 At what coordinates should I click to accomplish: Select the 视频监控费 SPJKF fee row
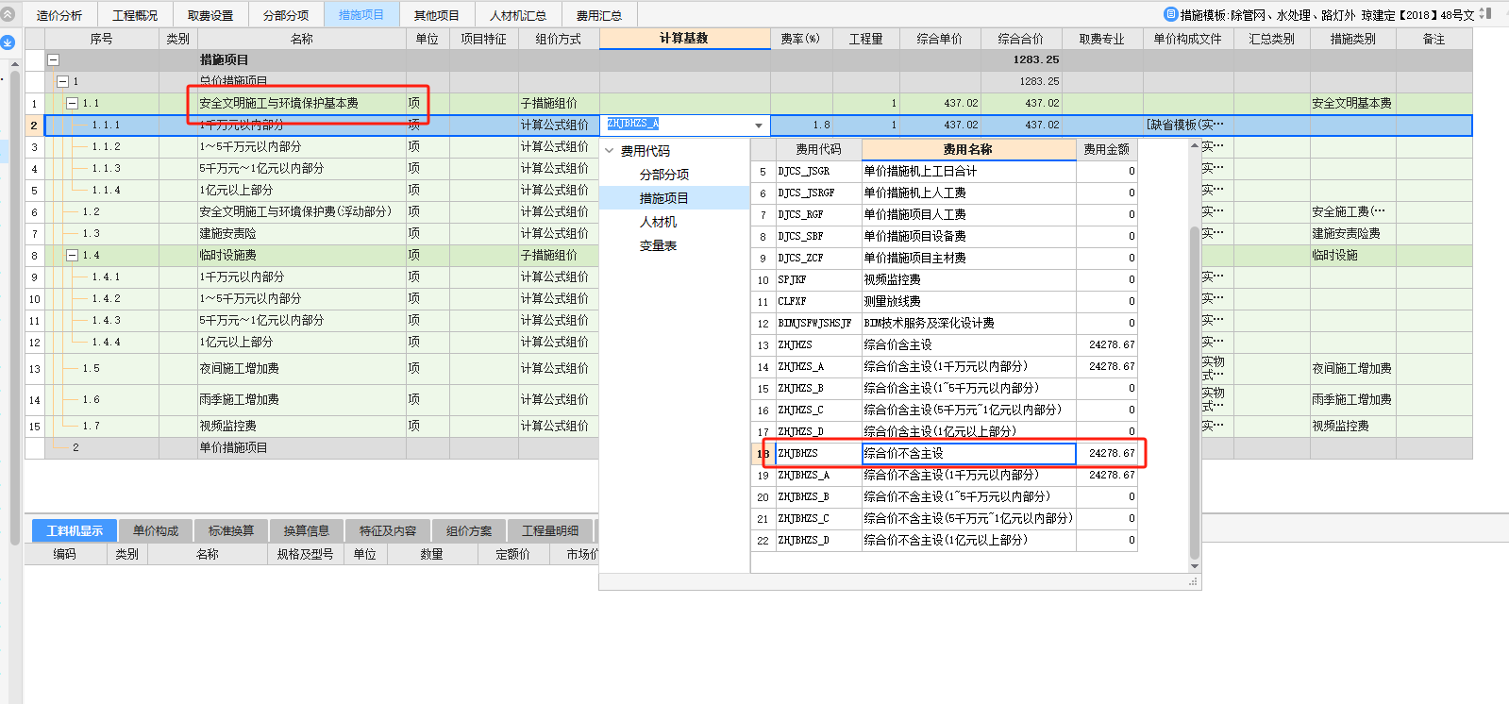click(944, 279)
